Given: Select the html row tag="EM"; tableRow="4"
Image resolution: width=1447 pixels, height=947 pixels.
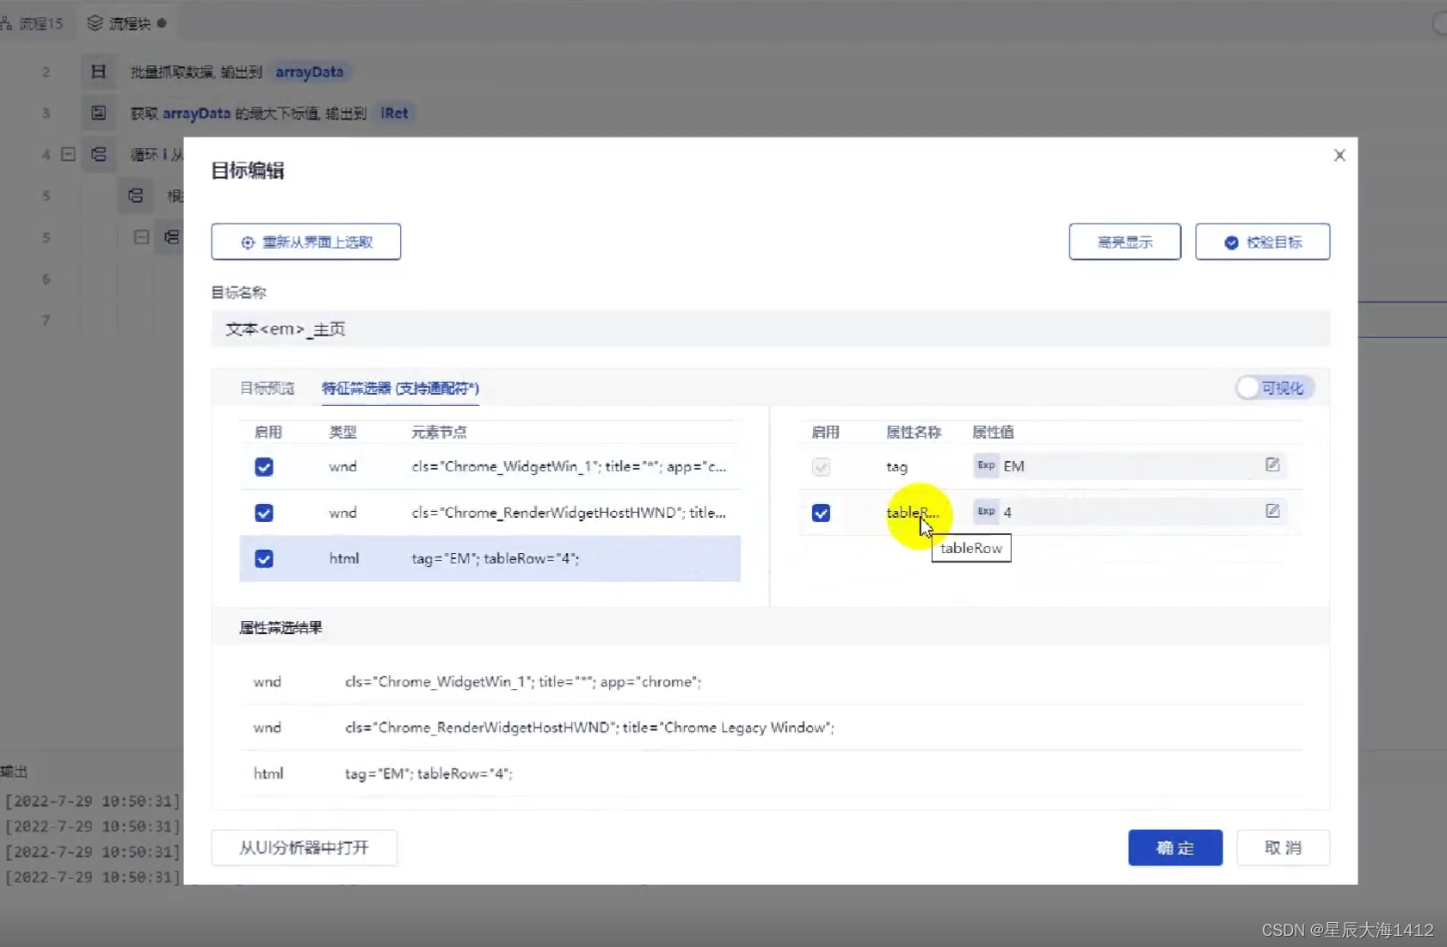Looking at the screenshot, I should 490,558.
